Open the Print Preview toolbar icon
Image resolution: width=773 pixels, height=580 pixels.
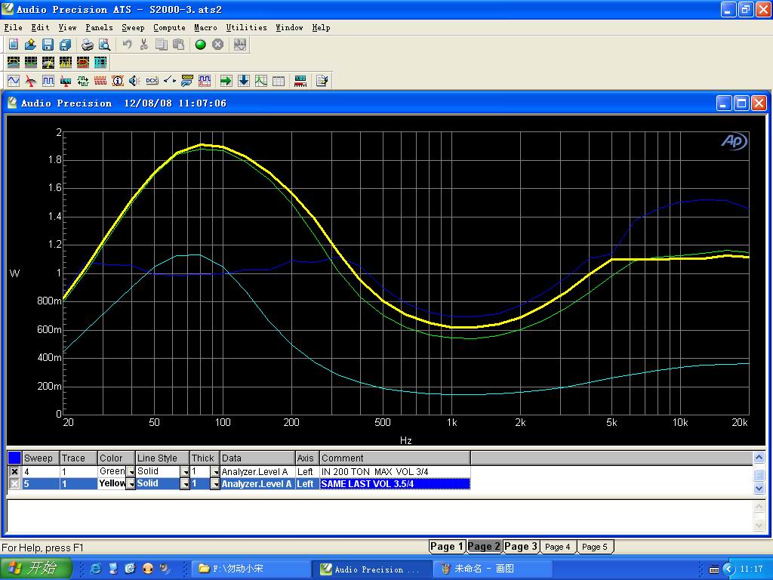104,45
